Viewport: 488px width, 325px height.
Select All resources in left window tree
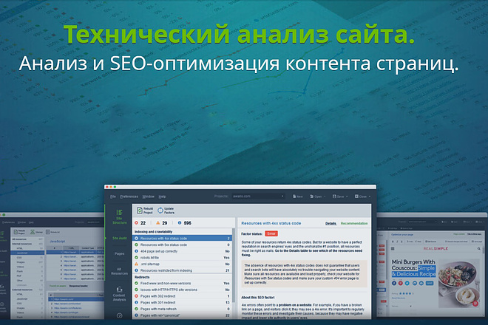click(27, 239)
